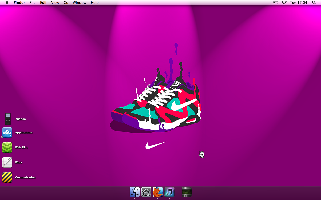Launch iTunes from the Dock

169,192
